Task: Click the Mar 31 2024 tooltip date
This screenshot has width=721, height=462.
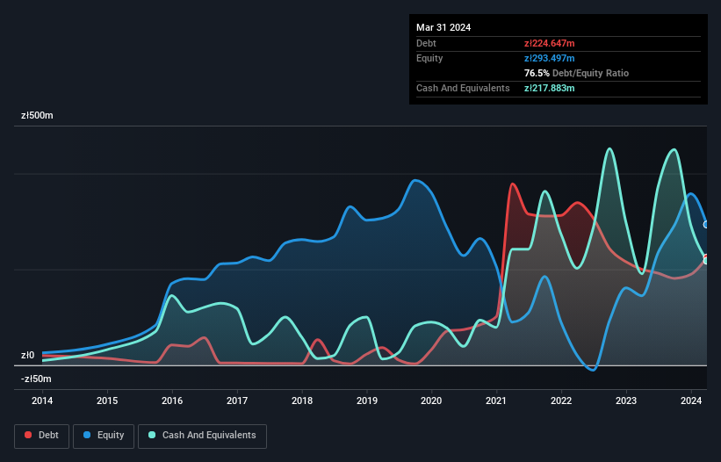Action: tap(443, 27)
